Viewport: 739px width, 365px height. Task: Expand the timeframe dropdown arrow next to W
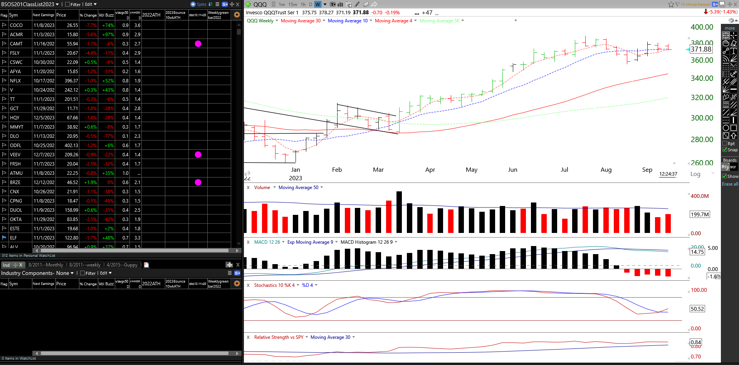[x=325, y=4]
